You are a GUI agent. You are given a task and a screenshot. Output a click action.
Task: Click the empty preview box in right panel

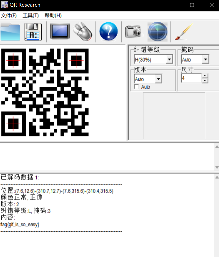[174, 116]
